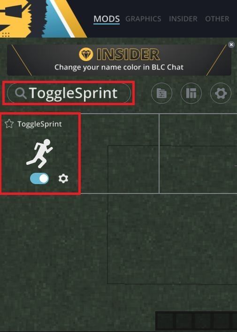This screenshot has height=332, width=237.
Task: Open the HUD layout editor icon
Action: pyautogui.click(x=191, y=93)
